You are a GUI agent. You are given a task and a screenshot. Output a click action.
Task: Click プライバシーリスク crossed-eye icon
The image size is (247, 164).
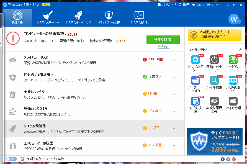click(x=13, y=60)
